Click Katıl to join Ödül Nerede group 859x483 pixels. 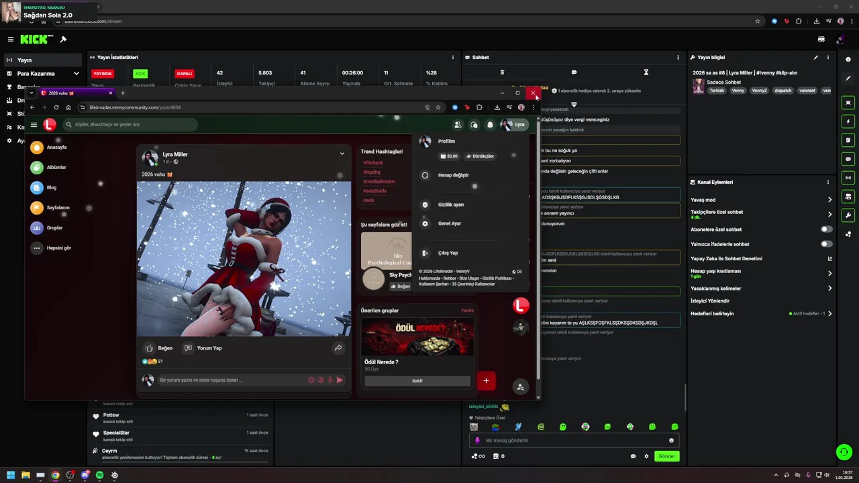[417, 381]
